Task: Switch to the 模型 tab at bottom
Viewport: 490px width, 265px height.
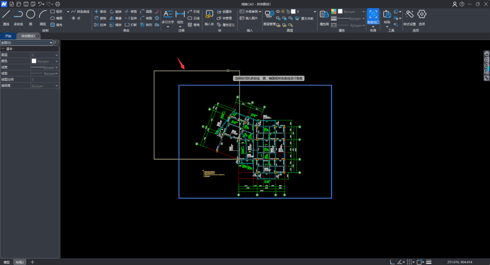Action: (7, 262)
